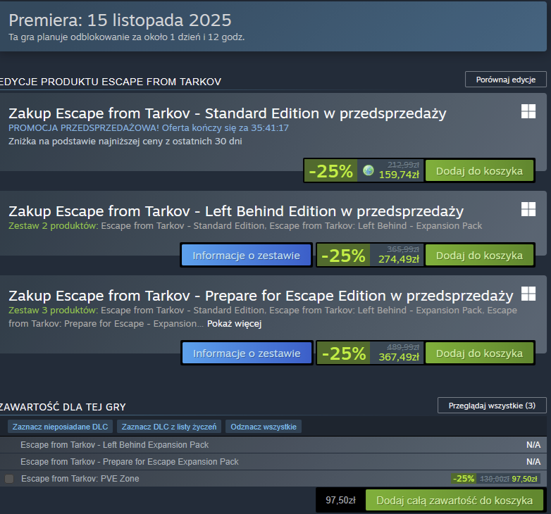The height and width of the screenshot is (514, 551).
Task: Click Windows icon on Standard Edition row
Action: click(528, 111)
